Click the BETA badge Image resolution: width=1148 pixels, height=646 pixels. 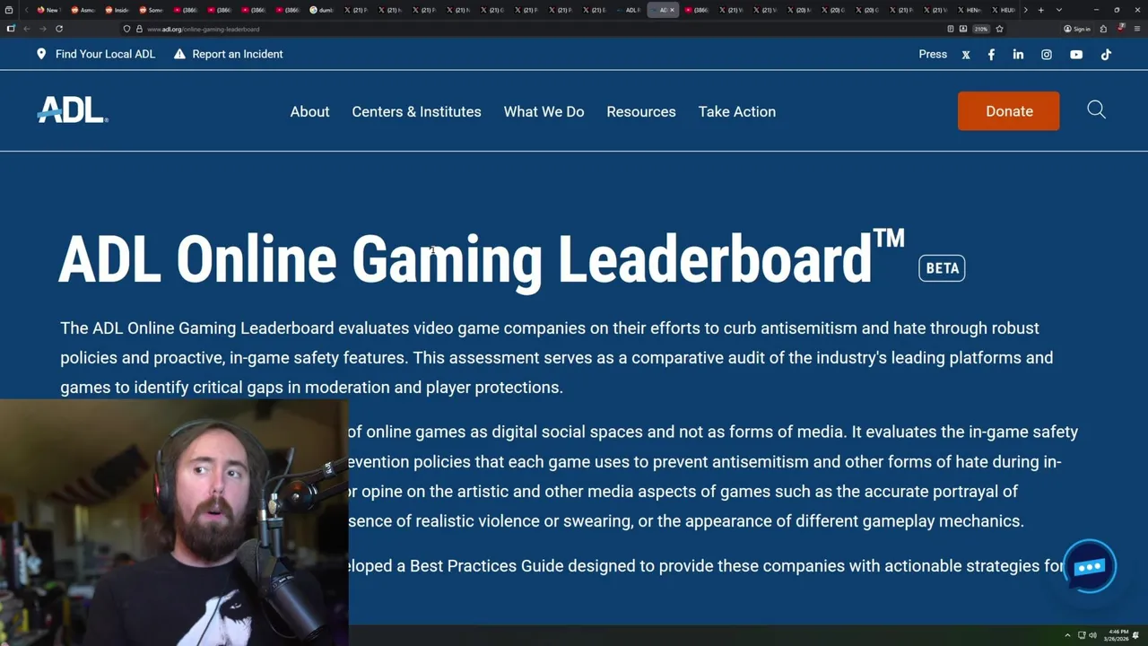click(942, 268)
